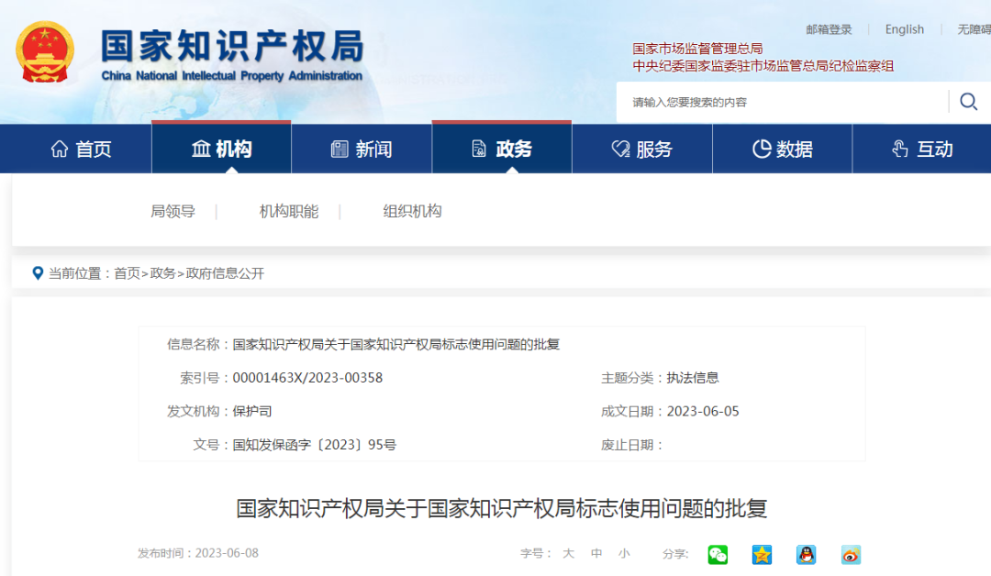
Task: Click the 保护司 issuing department text
Action: [x=252, y=411]
